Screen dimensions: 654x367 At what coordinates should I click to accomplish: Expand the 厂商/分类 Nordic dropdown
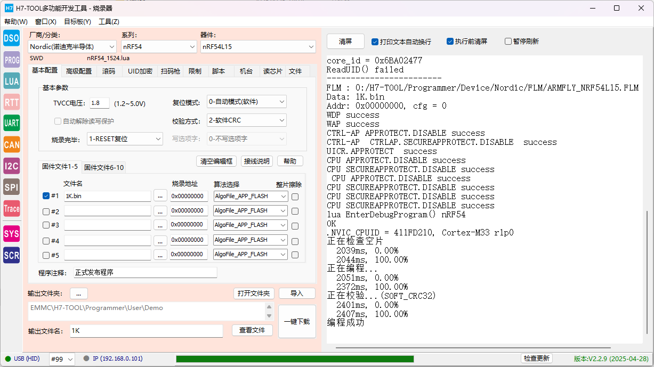tap(72, 47)
